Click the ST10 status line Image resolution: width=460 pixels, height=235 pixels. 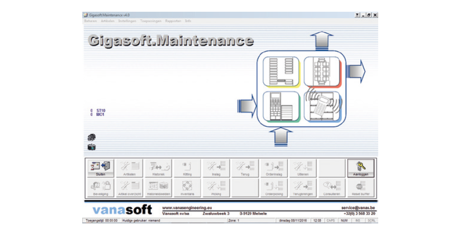point(98,111)
